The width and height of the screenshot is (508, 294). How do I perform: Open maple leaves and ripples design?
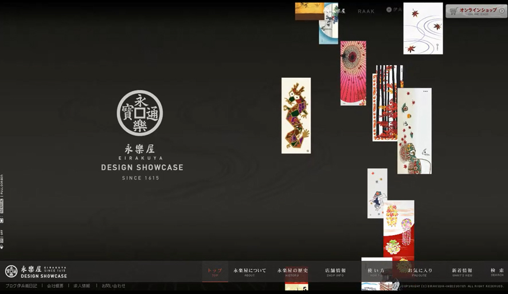[x=423, y=29]
